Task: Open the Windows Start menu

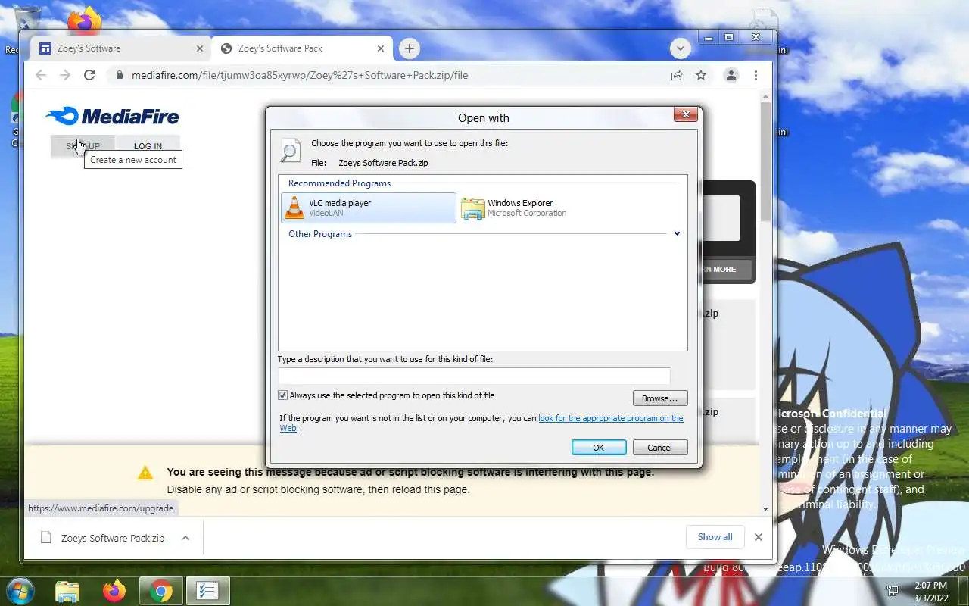Action: pos(20,591)
